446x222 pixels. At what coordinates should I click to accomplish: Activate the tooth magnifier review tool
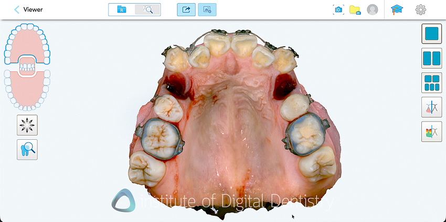click(27, 149)
